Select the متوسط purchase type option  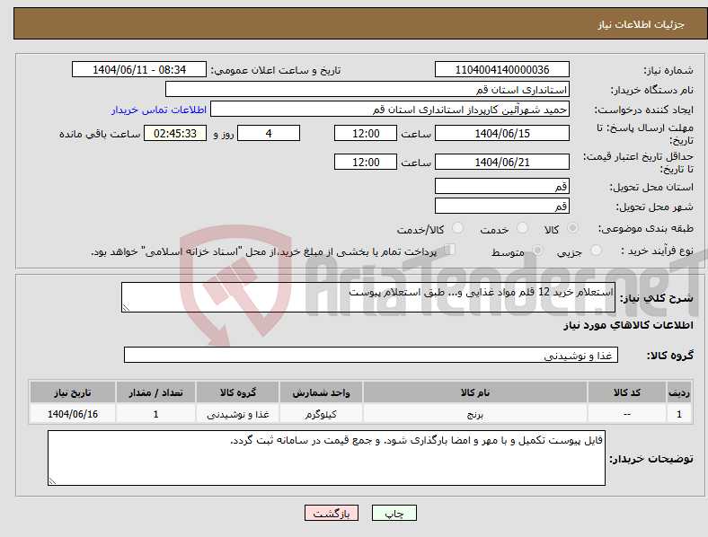pyautogui.click(x=537, y=250)
